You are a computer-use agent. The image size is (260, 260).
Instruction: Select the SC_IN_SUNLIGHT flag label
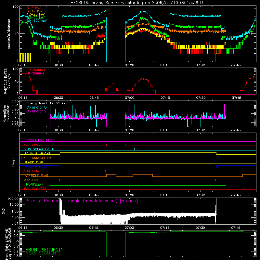pos(37,153)
